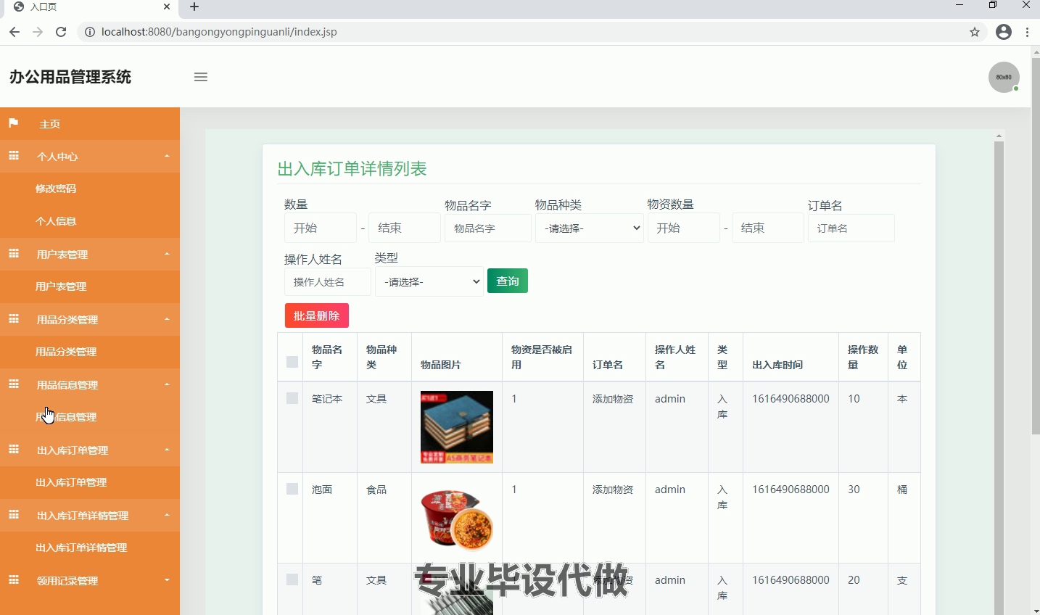Screen dimensions: 1040x615
Task: Click the green 查询 search button
Action: (x=508, y=281)
